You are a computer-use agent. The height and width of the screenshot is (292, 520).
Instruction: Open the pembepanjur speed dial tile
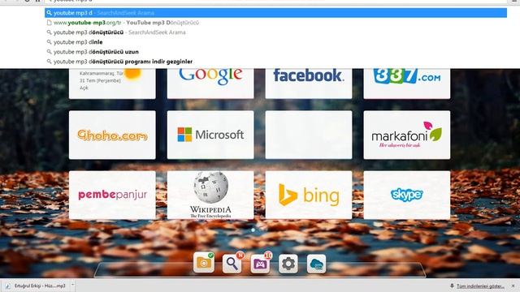(112, 195)
